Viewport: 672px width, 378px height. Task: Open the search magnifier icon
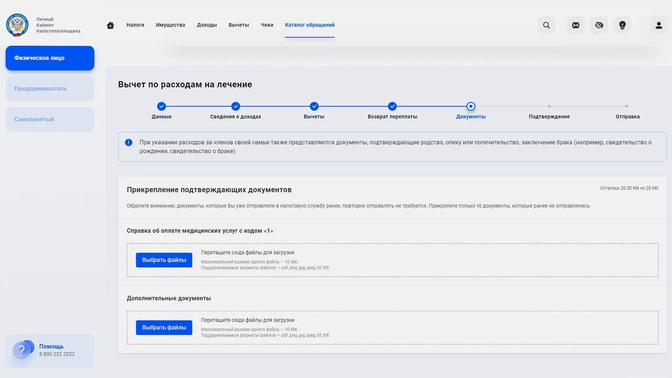546,25
